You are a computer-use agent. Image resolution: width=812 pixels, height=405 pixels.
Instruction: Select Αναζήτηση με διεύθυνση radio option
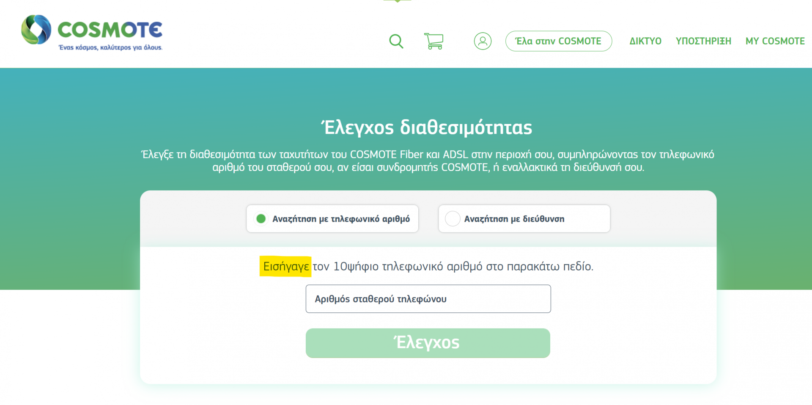(524, 219)
